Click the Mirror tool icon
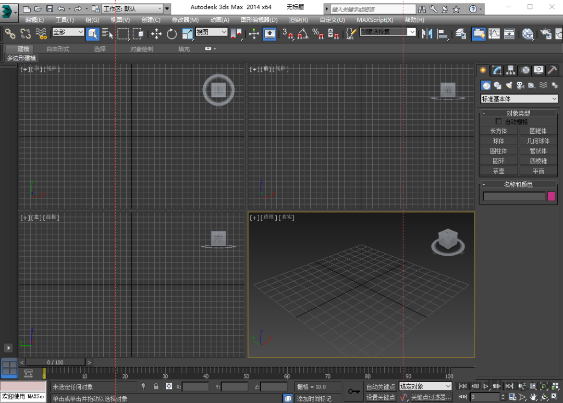The width and height of the screenshot is (563, 403). (427, 34)
